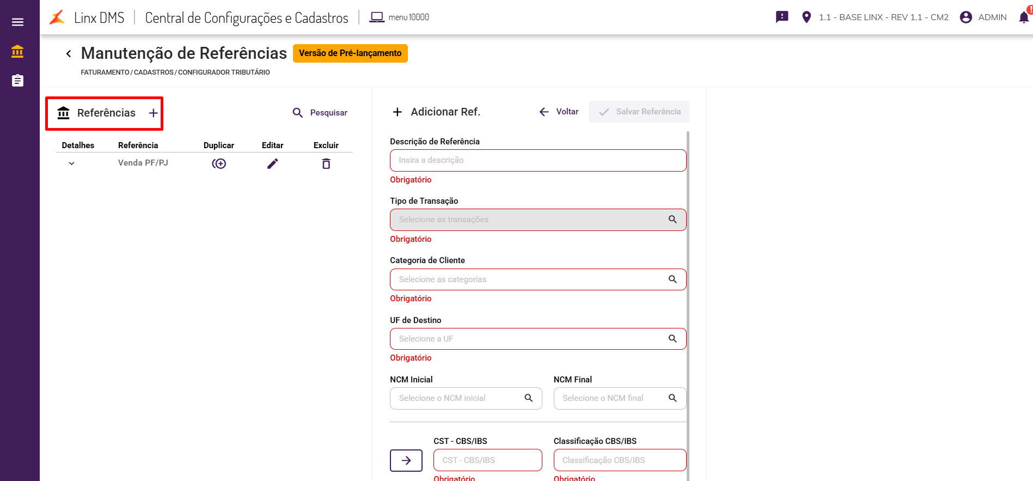Viewport: 1033px width, 481px height.
Task: Open the Categoria de Cliente selector
Action: (x=537, y=279)
